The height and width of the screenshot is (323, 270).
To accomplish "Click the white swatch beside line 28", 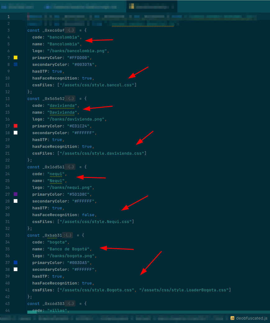I will (x=16, y=201).
